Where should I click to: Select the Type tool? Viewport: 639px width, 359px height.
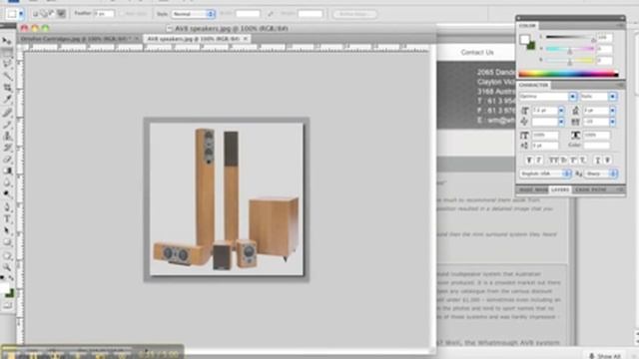7,219
